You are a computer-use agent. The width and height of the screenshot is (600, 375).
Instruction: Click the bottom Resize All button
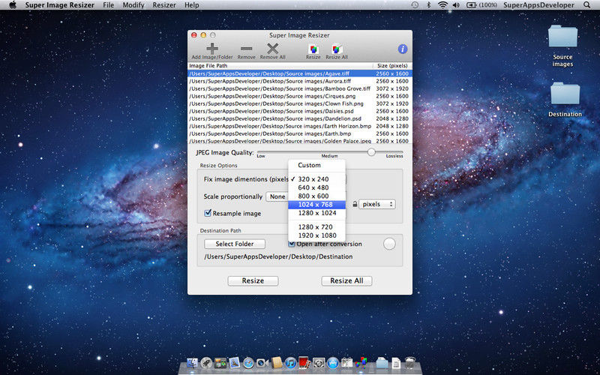tap(346, 280)
